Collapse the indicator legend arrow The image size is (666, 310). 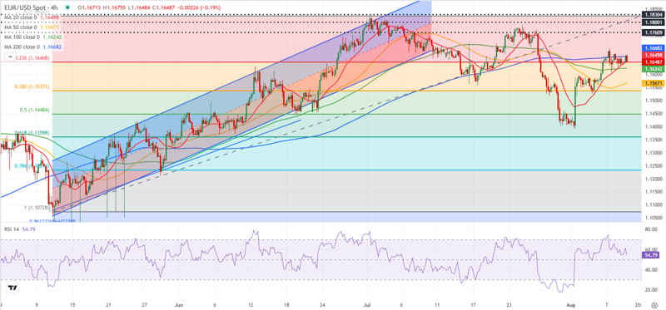point(9,57)
